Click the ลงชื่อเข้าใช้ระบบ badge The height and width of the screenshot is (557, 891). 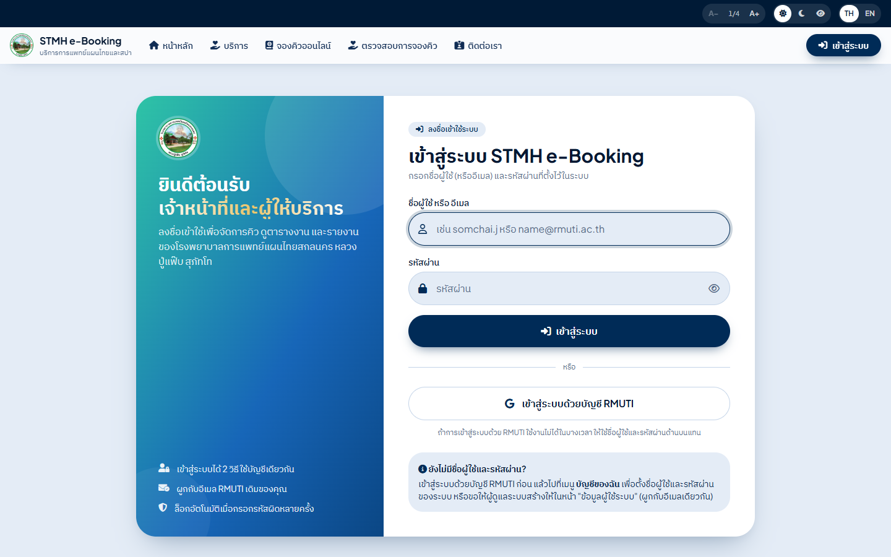click(x=447, y=129)
